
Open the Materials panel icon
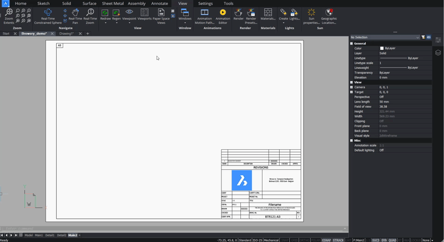[x=268, y=13]
